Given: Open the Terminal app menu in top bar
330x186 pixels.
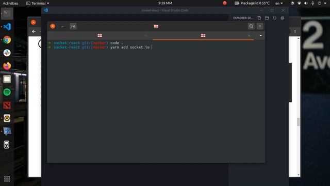Looking at the screenshot, I should (x=38, y=3).
